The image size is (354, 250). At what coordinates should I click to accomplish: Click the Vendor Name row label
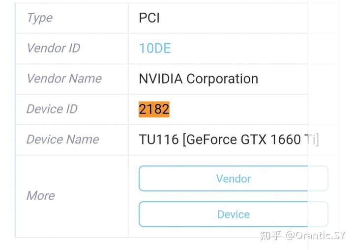click(64, 79)
